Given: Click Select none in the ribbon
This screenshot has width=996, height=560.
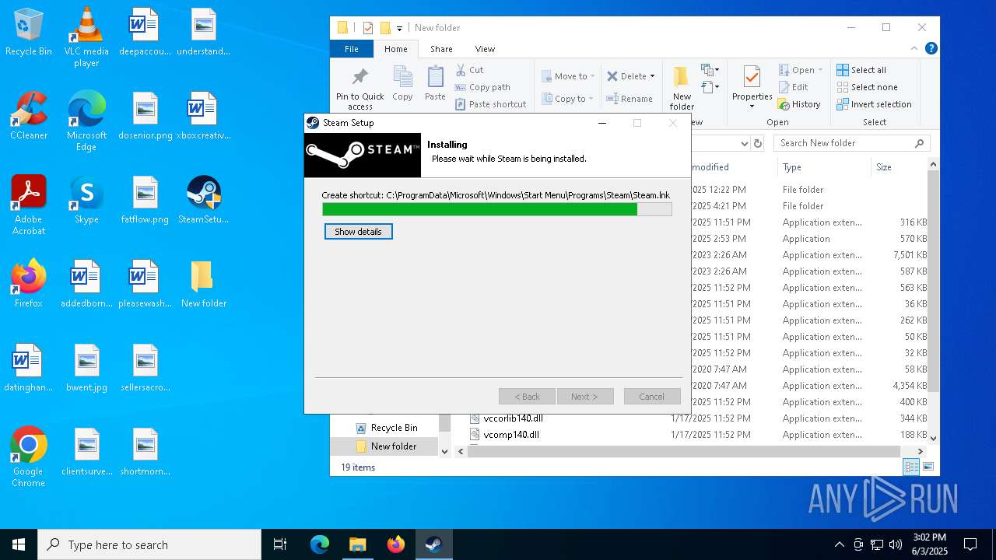Looking at the screenshot, I should pos(867,87).
